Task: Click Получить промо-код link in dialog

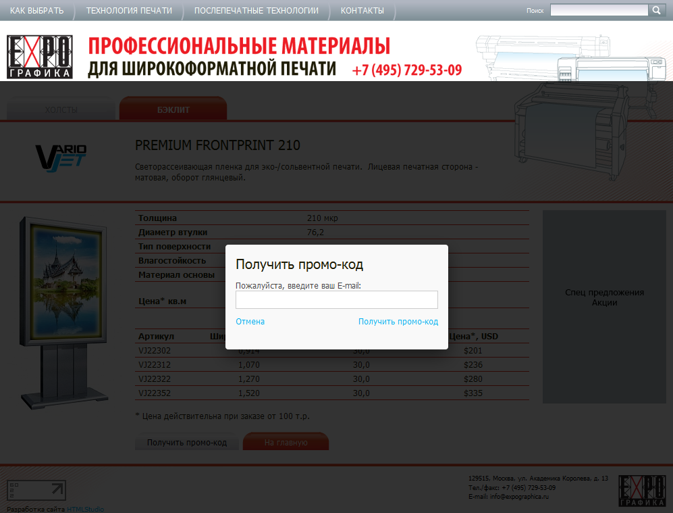Action: click(398, 321)
